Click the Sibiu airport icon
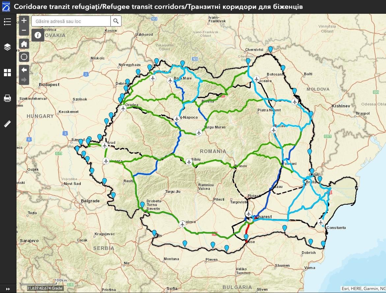 (189, 162)
